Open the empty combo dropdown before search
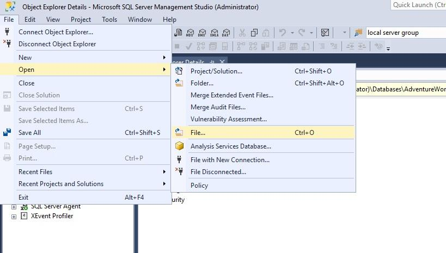Screen dimensions: 446x253 [x=345, y=33]
